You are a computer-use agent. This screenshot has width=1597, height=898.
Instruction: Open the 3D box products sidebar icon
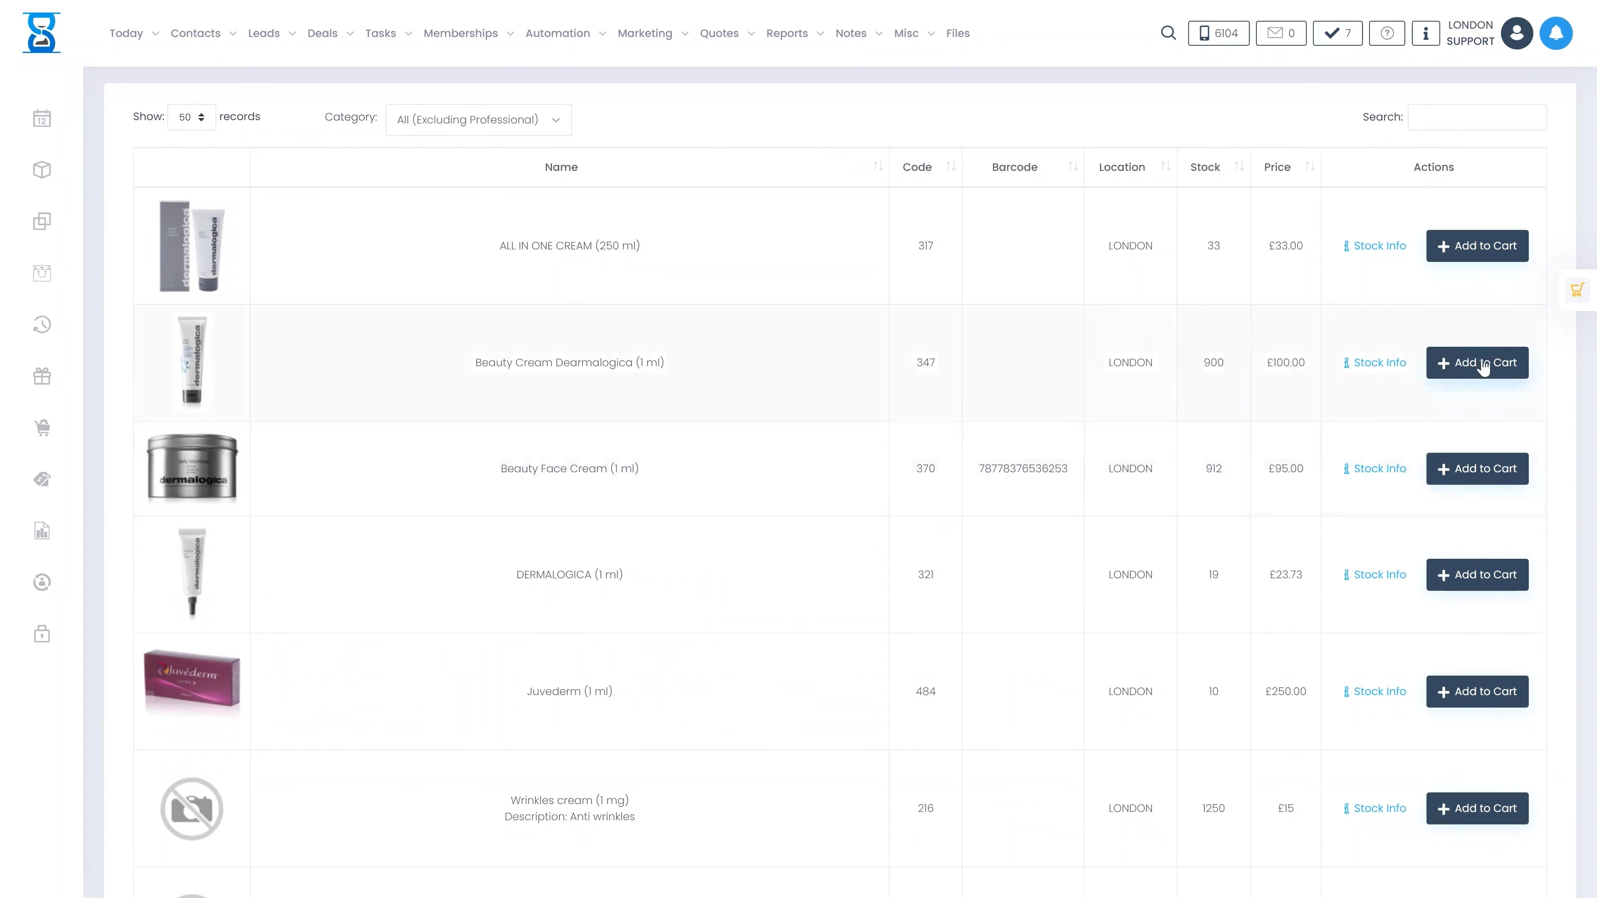42,170
